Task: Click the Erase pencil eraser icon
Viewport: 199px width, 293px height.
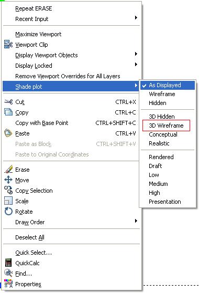Action: [x=8, y=169]
